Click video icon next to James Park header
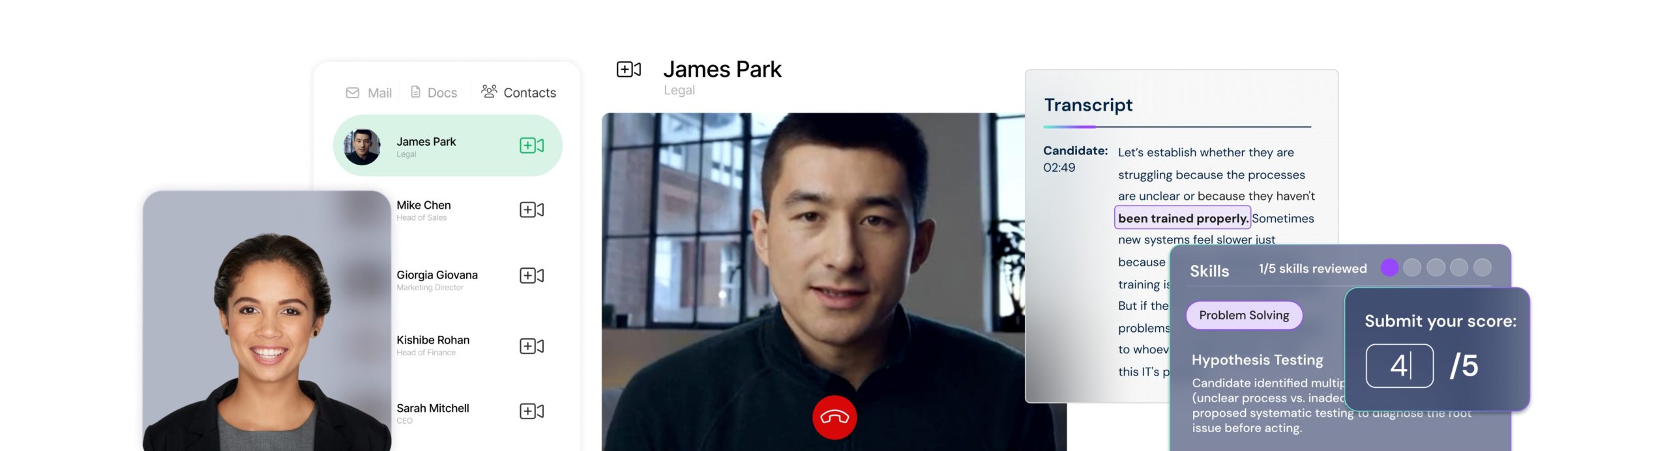The height and width of the screenshot is (451, 1669). (x=628, y=69)
